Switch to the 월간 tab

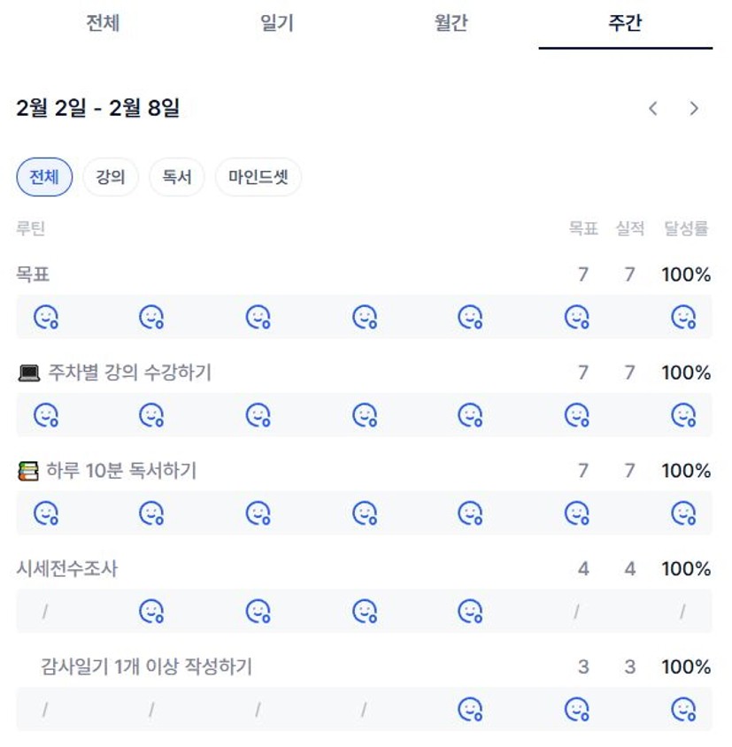pos(451,24)
